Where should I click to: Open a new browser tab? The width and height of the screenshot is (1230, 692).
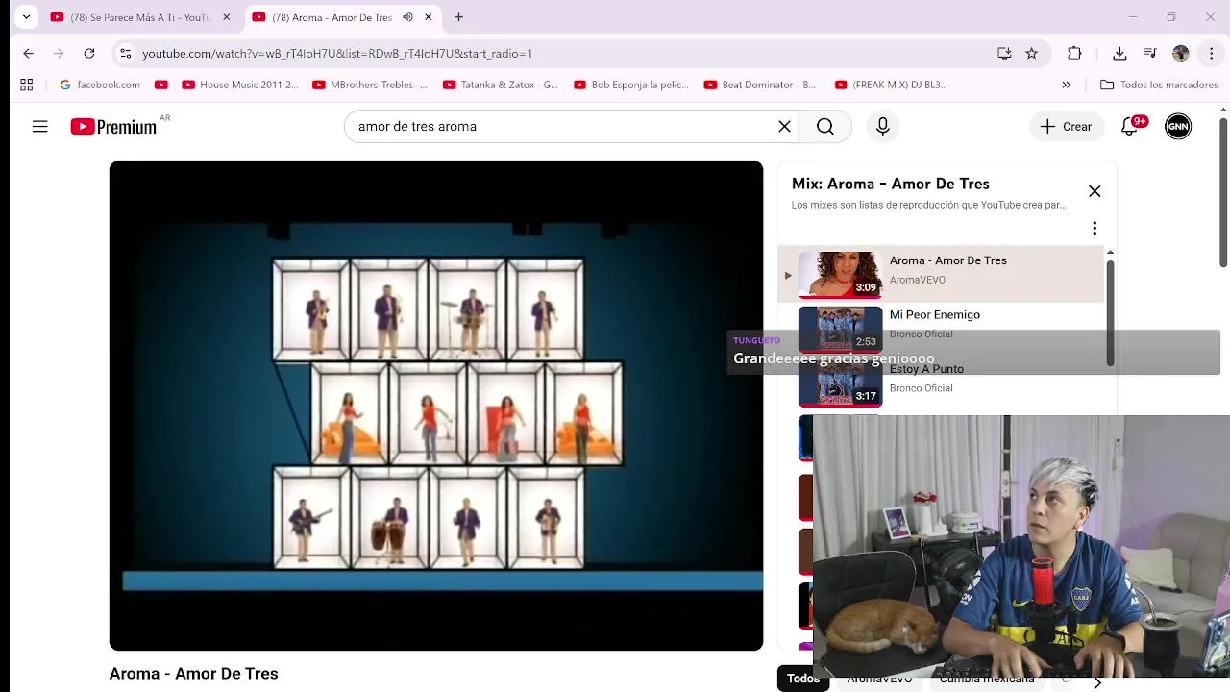point(458,17)
